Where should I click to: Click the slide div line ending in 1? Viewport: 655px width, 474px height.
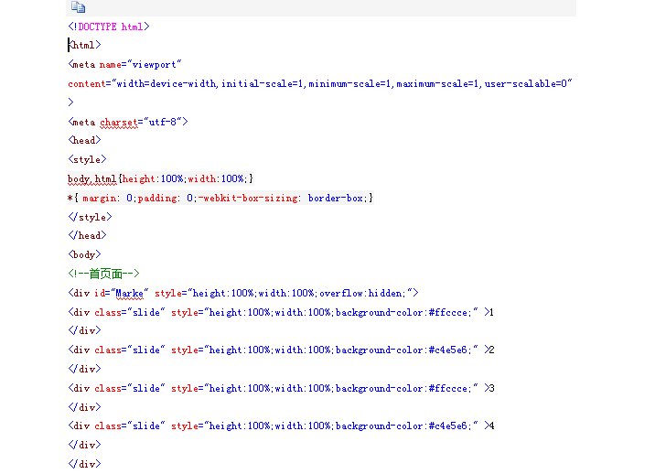click(x=281, y=312)
